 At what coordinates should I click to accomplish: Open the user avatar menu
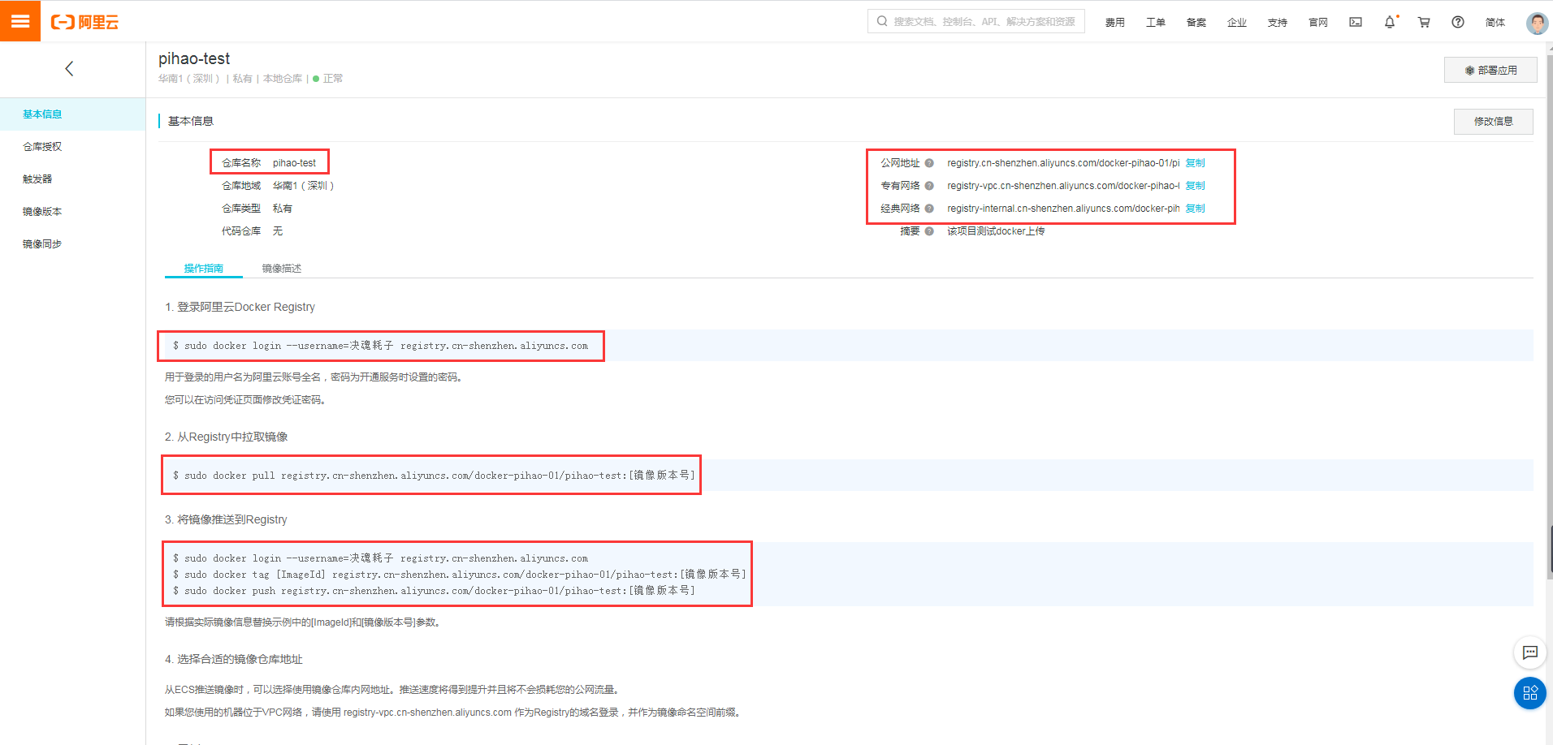click(1537, 23)
